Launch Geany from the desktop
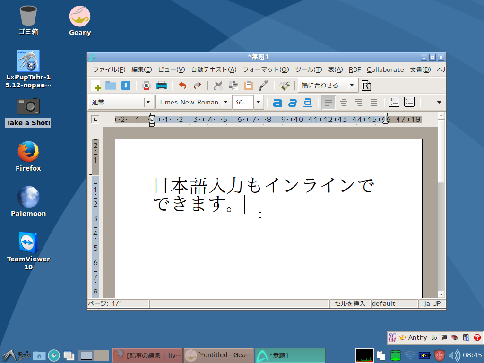This screenshot has width=484, height=363. pyautogui.click(x=80, y=21)
